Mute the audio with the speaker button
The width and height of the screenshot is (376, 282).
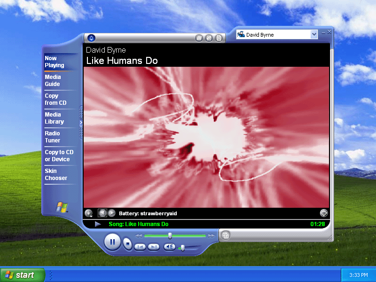169,247
